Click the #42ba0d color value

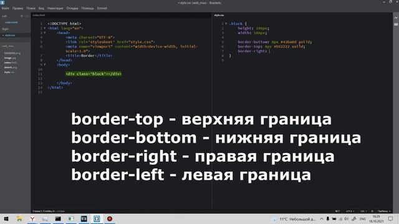[289, 42]
